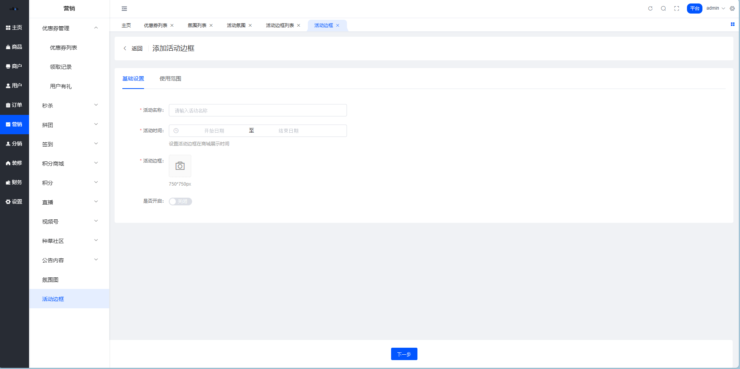Open the settings gear icon top right

pyautogui.click(x=732, y=9)
